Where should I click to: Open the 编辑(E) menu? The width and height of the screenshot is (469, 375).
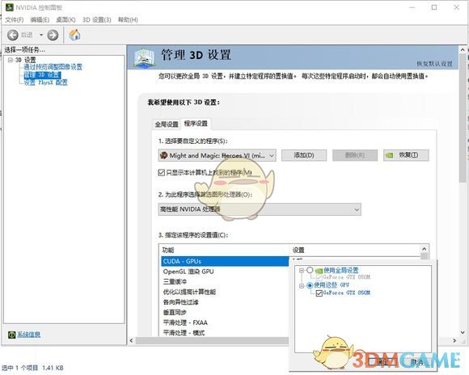40,19
